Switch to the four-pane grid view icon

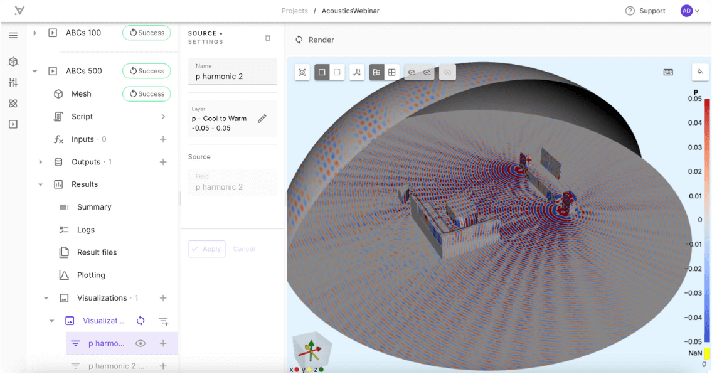(x=392, y=72)
